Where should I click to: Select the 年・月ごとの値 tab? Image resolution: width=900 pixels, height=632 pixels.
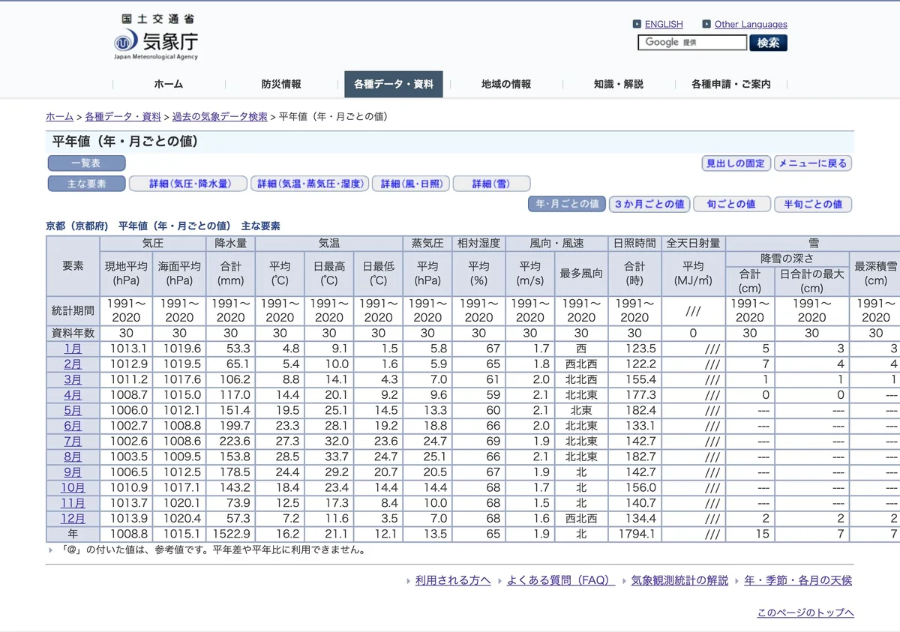click(567, 204)
